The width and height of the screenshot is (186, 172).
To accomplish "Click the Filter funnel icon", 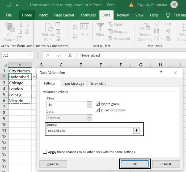I will point(100,27).
